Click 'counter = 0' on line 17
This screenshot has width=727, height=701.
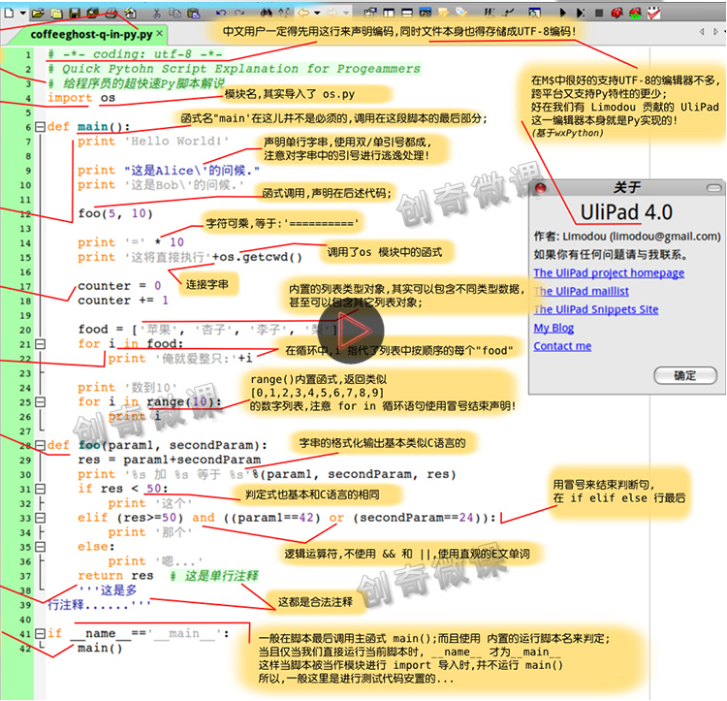(119, 286)
